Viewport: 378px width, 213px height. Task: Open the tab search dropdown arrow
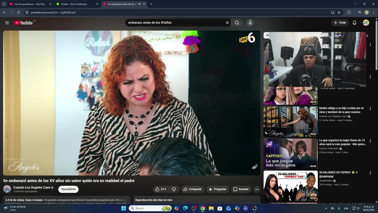tap(4, 4)
